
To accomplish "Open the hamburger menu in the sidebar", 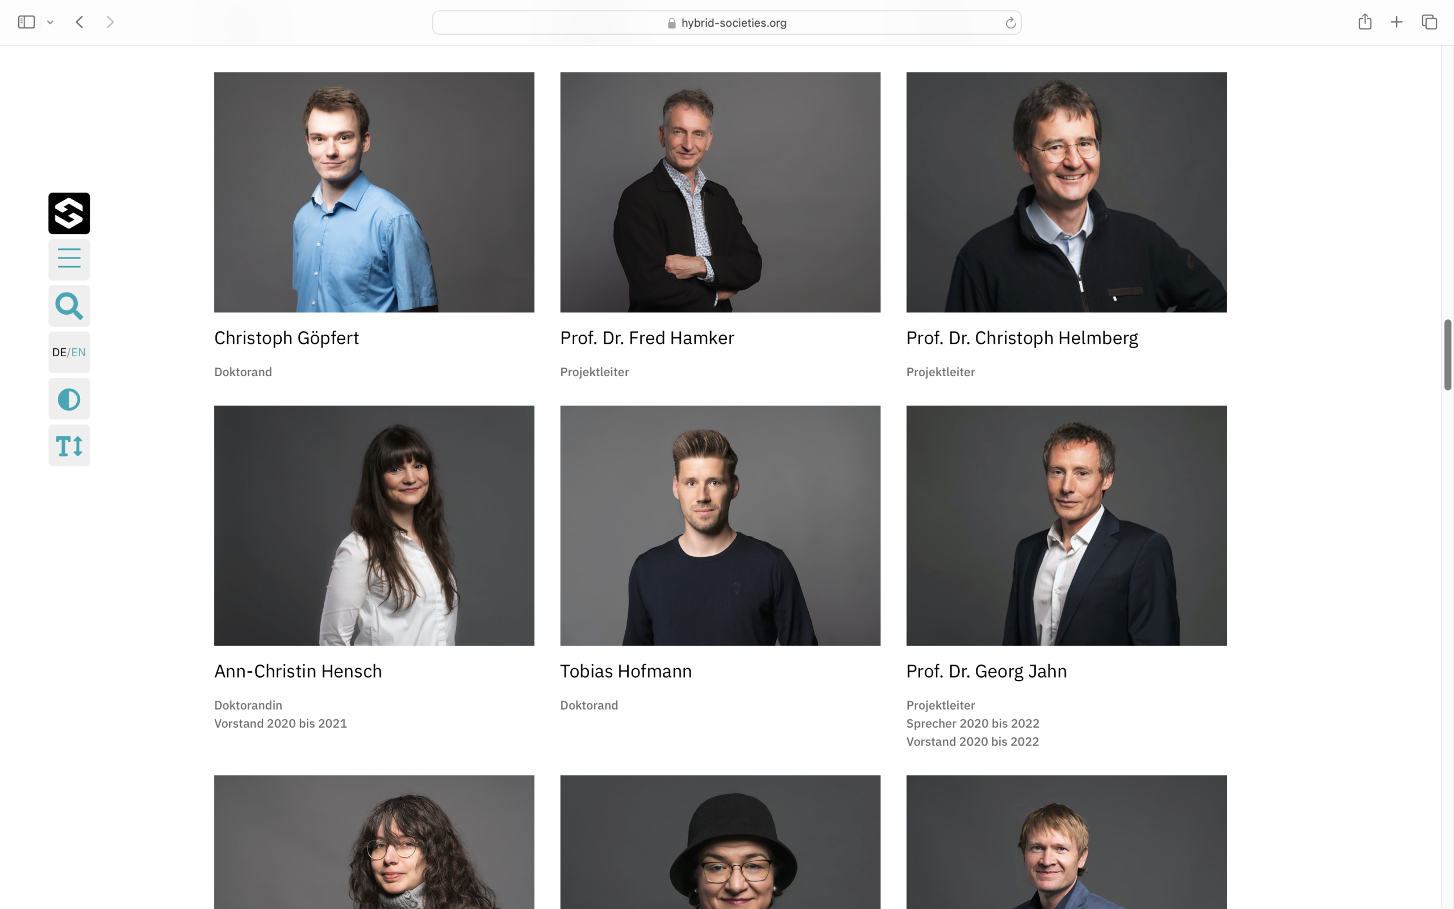I will coord(69,259).
